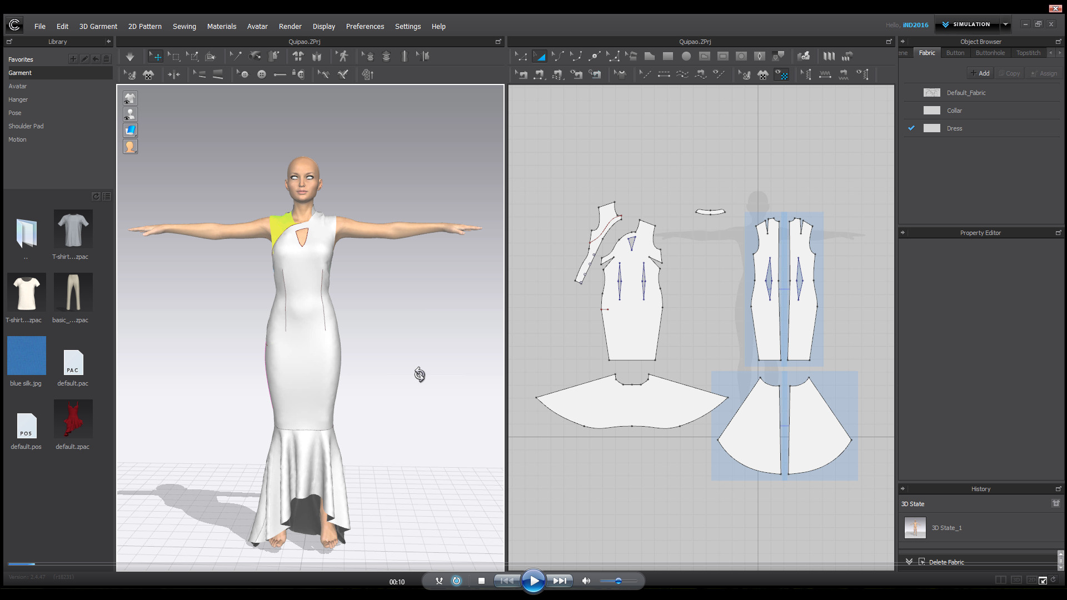Image resolution: width=1067 pixels, height=600 pixels.
Task: Open the 3D Garment menu
Action: coord(98,26)
